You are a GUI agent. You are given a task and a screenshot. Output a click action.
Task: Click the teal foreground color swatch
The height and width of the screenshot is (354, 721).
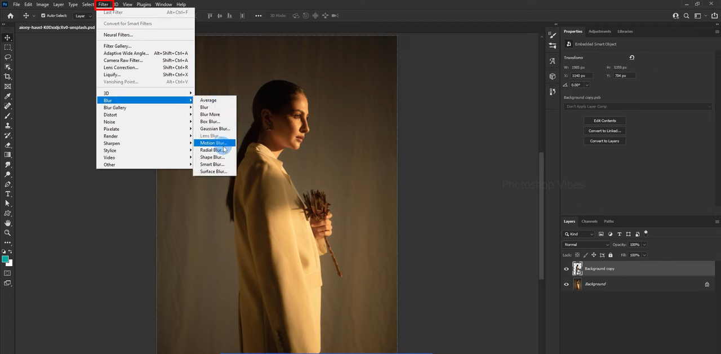tap(5, 259)
